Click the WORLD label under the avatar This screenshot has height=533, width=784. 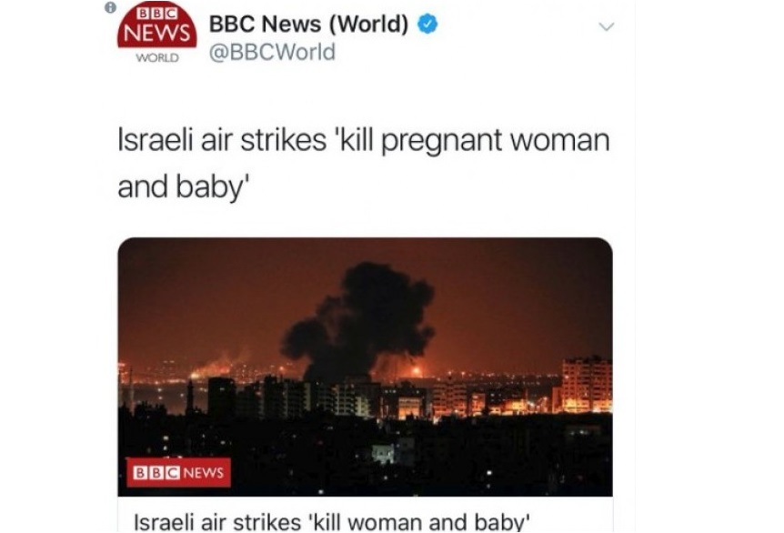click(x=157, y=58)
